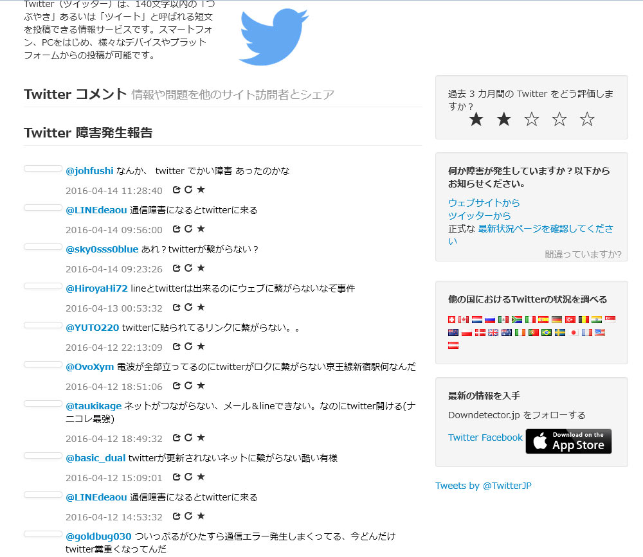Screen dimensions: 643x557
Task: Open the @OvoXym profile link
Action: tap(90, 367)
